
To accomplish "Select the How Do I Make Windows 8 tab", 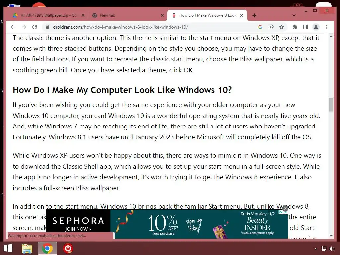I will (207, 15).
